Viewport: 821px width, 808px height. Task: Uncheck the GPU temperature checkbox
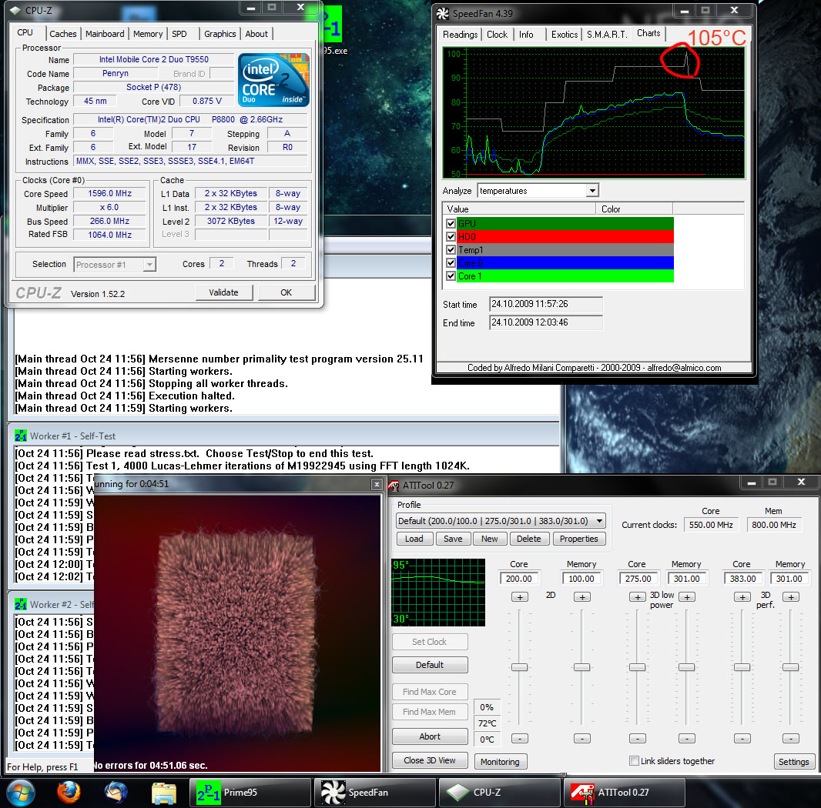coord(451,223)
